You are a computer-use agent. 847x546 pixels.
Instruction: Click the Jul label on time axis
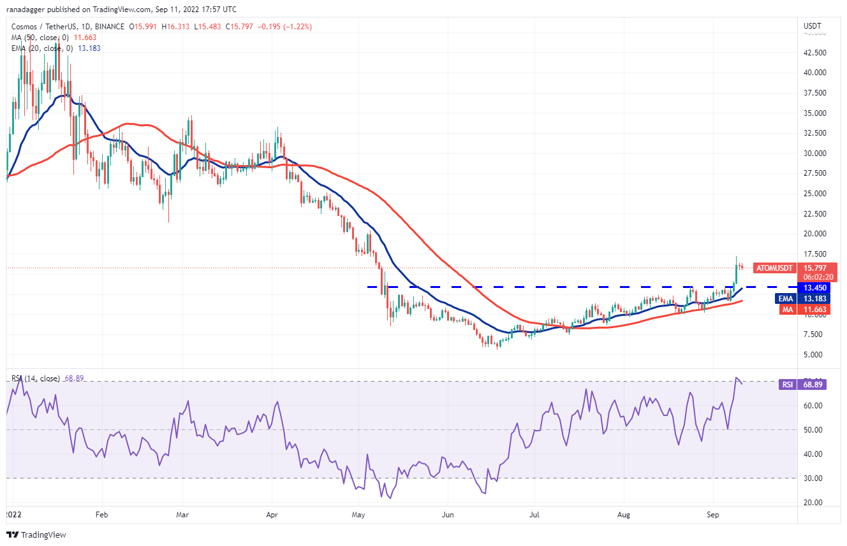[534, 512]
